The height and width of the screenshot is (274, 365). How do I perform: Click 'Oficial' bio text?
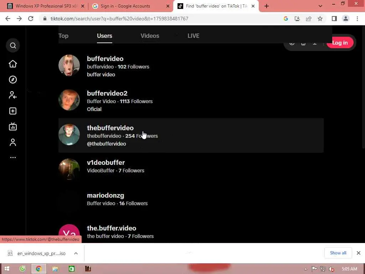(x=94, y=109)
